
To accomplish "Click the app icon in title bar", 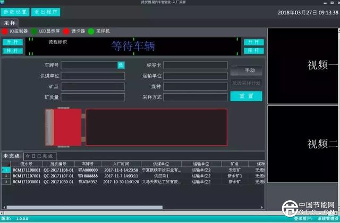I will pos(5,3).
